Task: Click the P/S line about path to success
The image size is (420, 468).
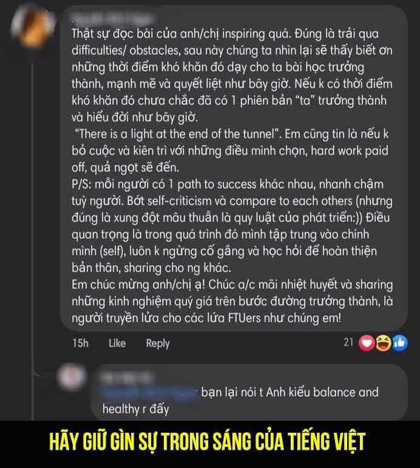Action: pos(228,185)
